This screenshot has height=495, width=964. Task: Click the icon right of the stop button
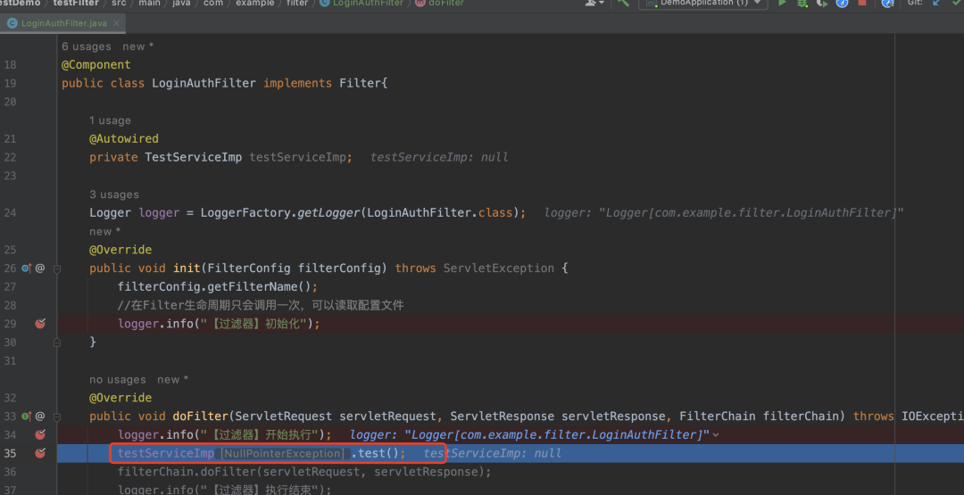click(x=887, y=3)
